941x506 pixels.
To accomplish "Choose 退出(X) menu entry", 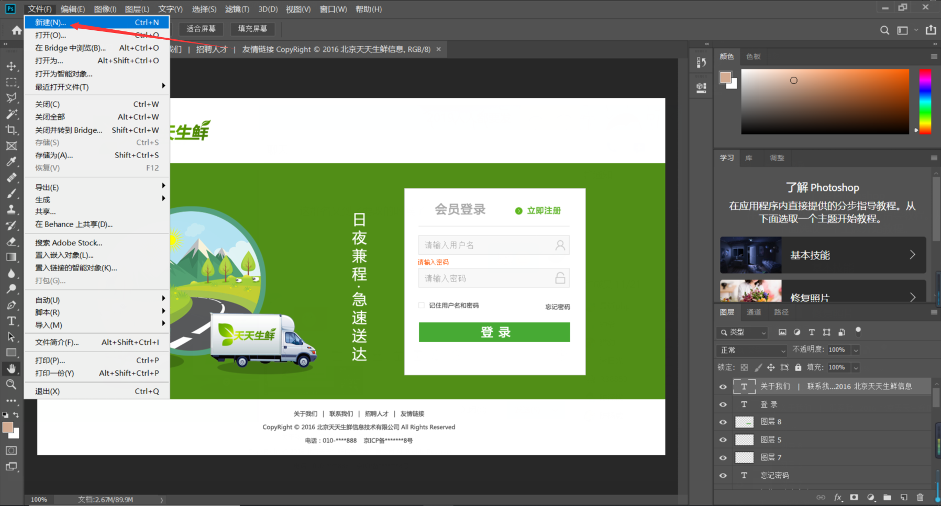I will point(97,391).
